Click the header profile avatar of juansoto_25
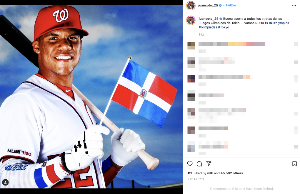This screenshot has height=194, width=300. 191,6
